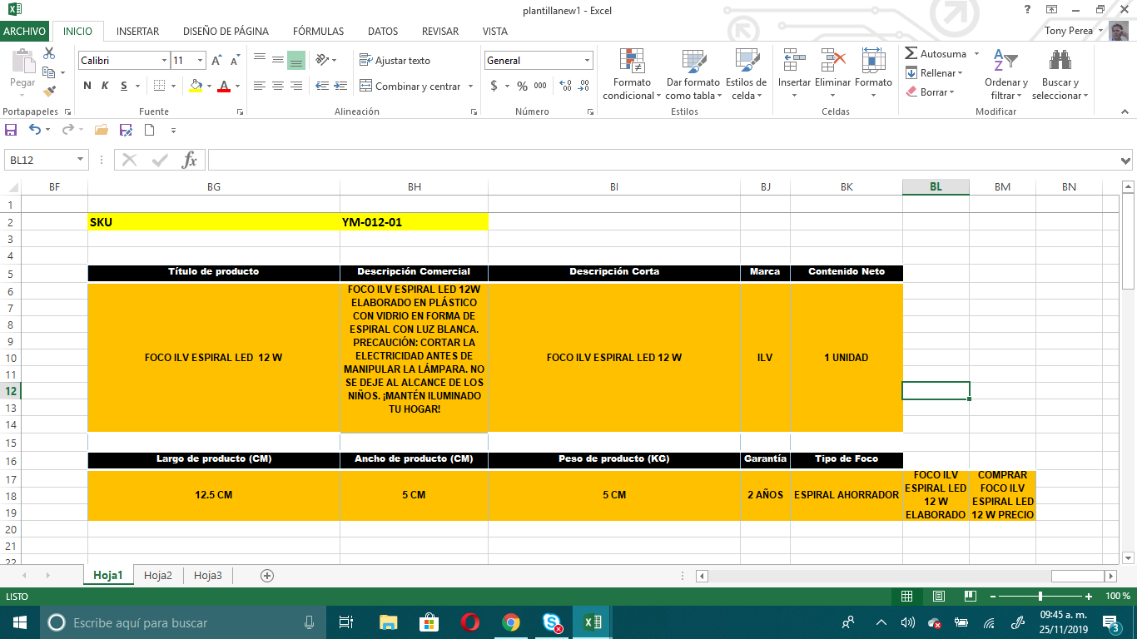1137x639 pixels.
Task: Open the General number format dropdown
Action: coord(587,61)
